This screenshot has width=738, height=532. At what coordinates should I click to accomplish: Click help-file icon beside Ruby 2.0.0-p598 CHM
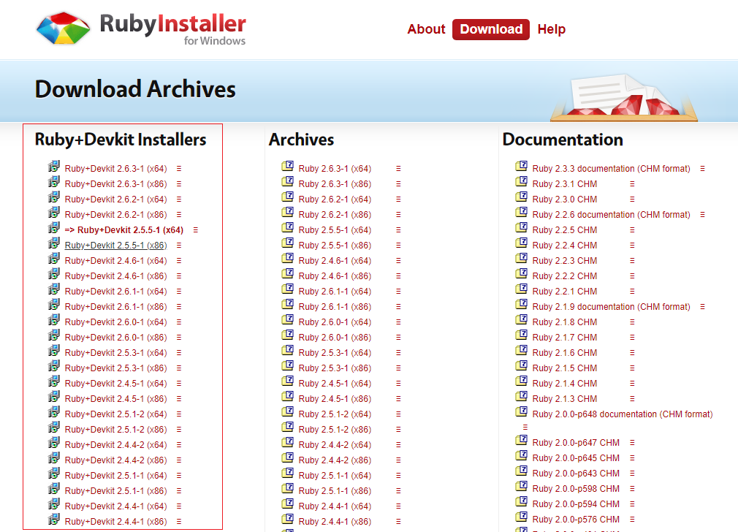tap(521, 487)
